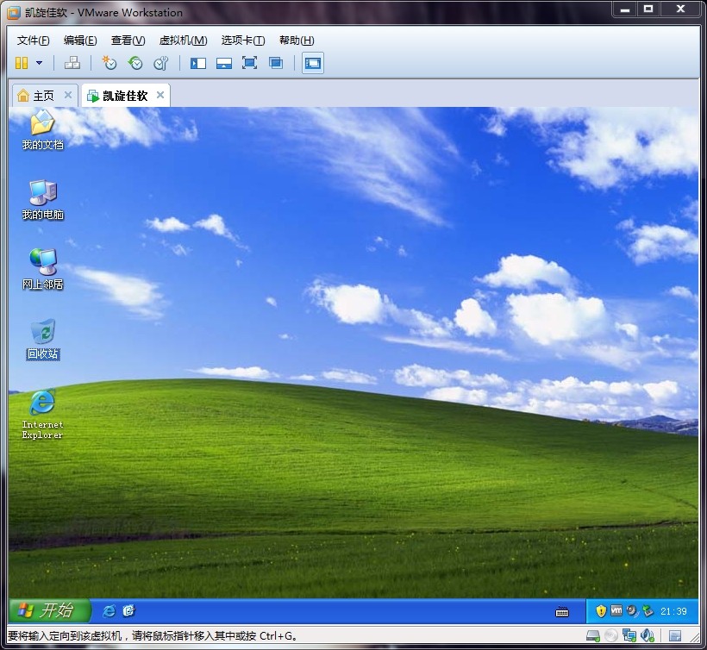The image size is (707, 650).
Task: Switch to the 主页 tab
Action: 43,96
